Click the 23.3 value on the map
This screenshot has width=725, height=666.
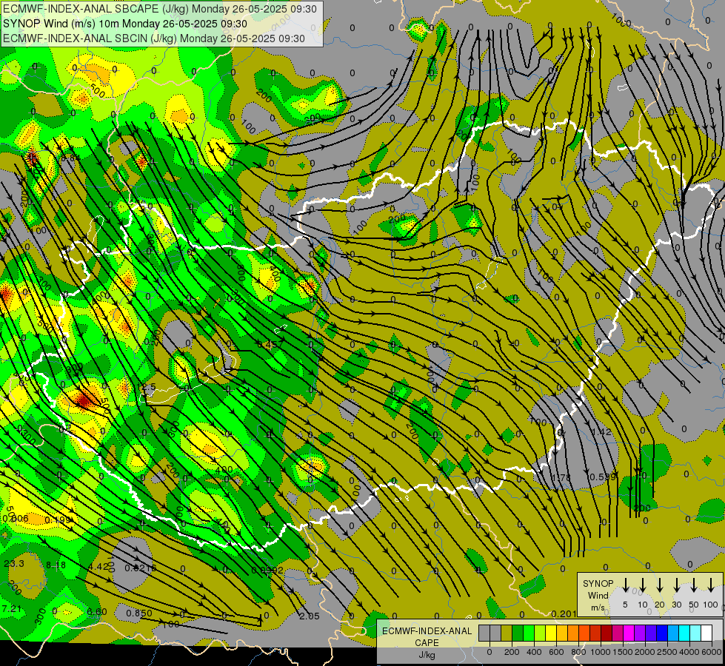pos(14,563)
